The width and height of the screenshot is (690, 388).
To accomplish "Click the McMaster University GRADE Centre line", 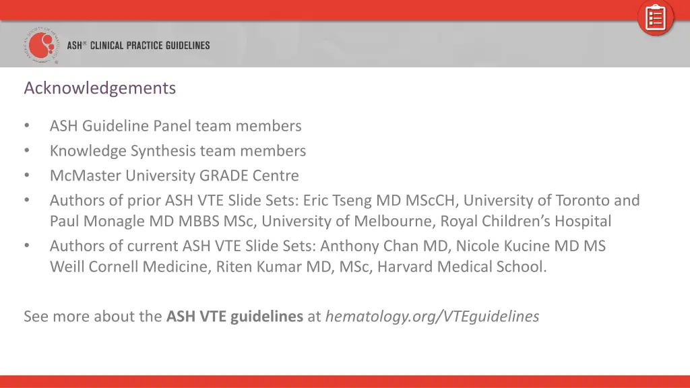I will 175,176.
